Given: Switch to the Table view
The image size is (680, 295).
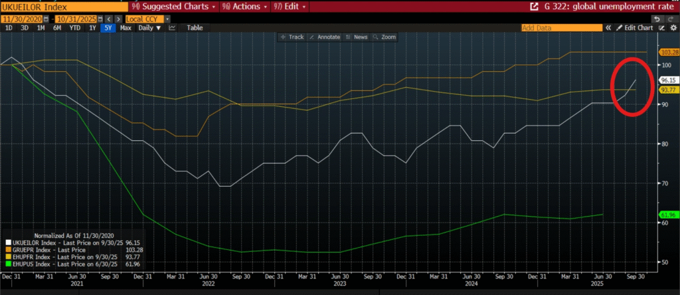Looking at the screenshot, I should 195,28.
